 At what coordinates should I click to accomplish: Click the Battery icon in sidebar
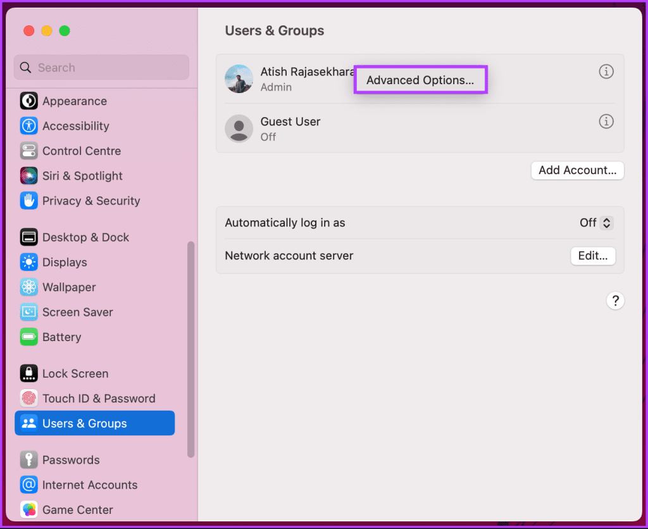[29, 337]
